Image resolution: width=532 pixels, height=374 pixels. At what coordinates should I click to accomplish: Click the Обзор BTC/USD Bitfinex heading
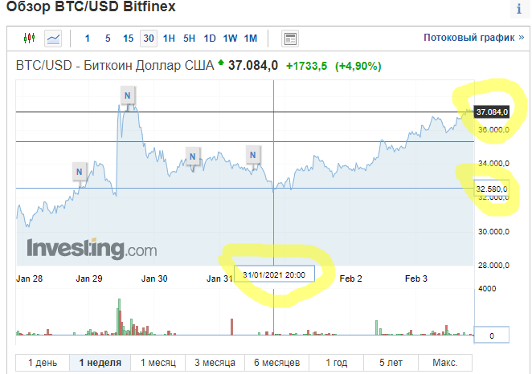(x=91, y=9)
